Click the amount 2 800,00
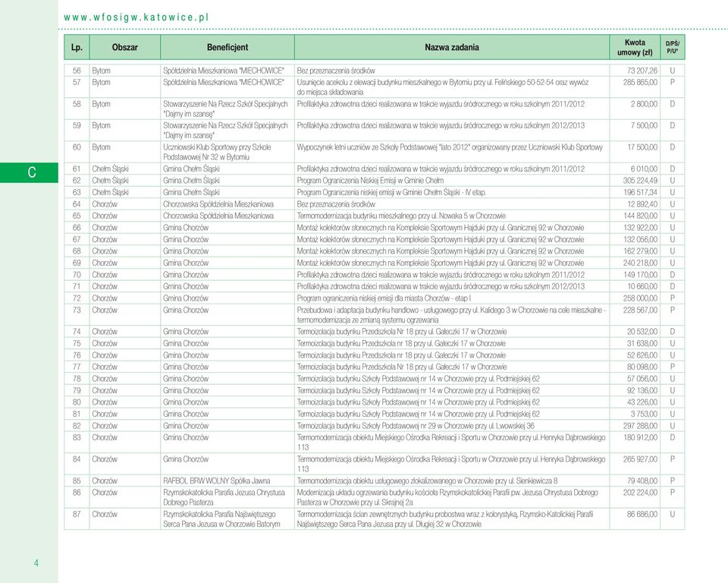 [x=644, y=104]
